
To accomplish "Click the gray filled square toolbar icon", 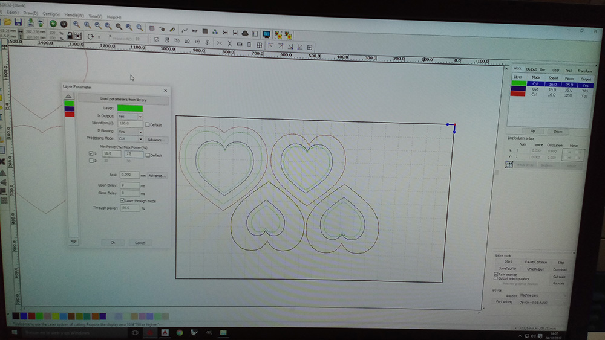I will [x=205, y=31].
